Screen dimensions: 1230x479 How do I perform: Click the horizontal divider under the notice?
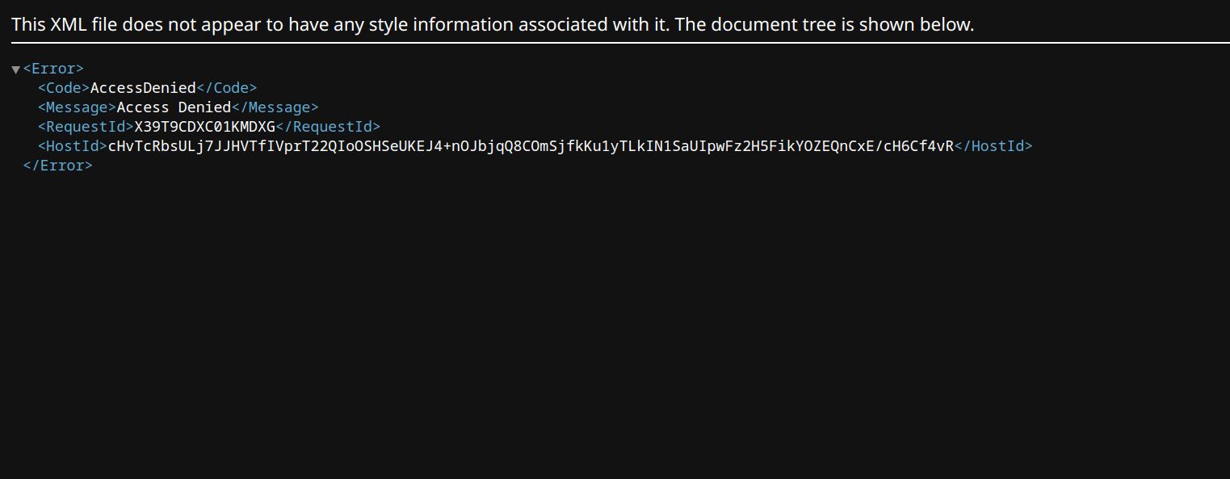pos(615,43)
